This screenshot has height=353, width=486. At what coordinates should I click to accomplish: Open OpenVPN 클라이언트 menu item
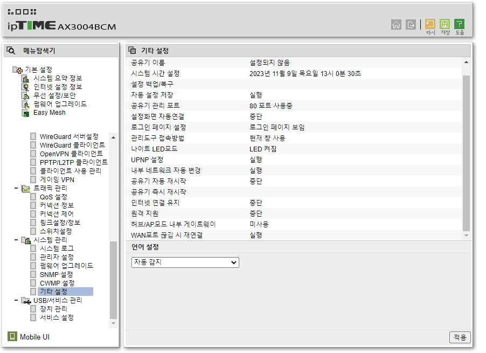pyautogui.click(x=71, y=154)
